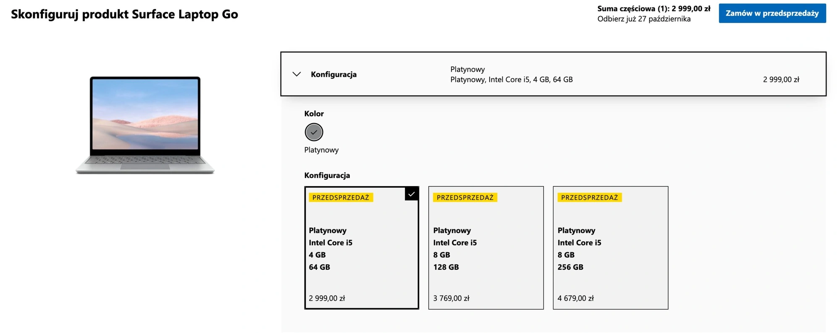840x333 pixels.
Task: Click the PRZEDSPRZEDAŻ badge on 128 GB card
Action: point(465,198)
